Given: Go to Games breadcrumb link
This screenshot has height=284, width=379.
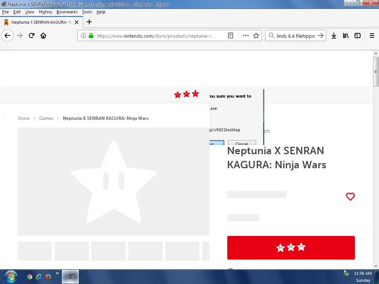Looking at the screenshot, I should click(46, 118).
